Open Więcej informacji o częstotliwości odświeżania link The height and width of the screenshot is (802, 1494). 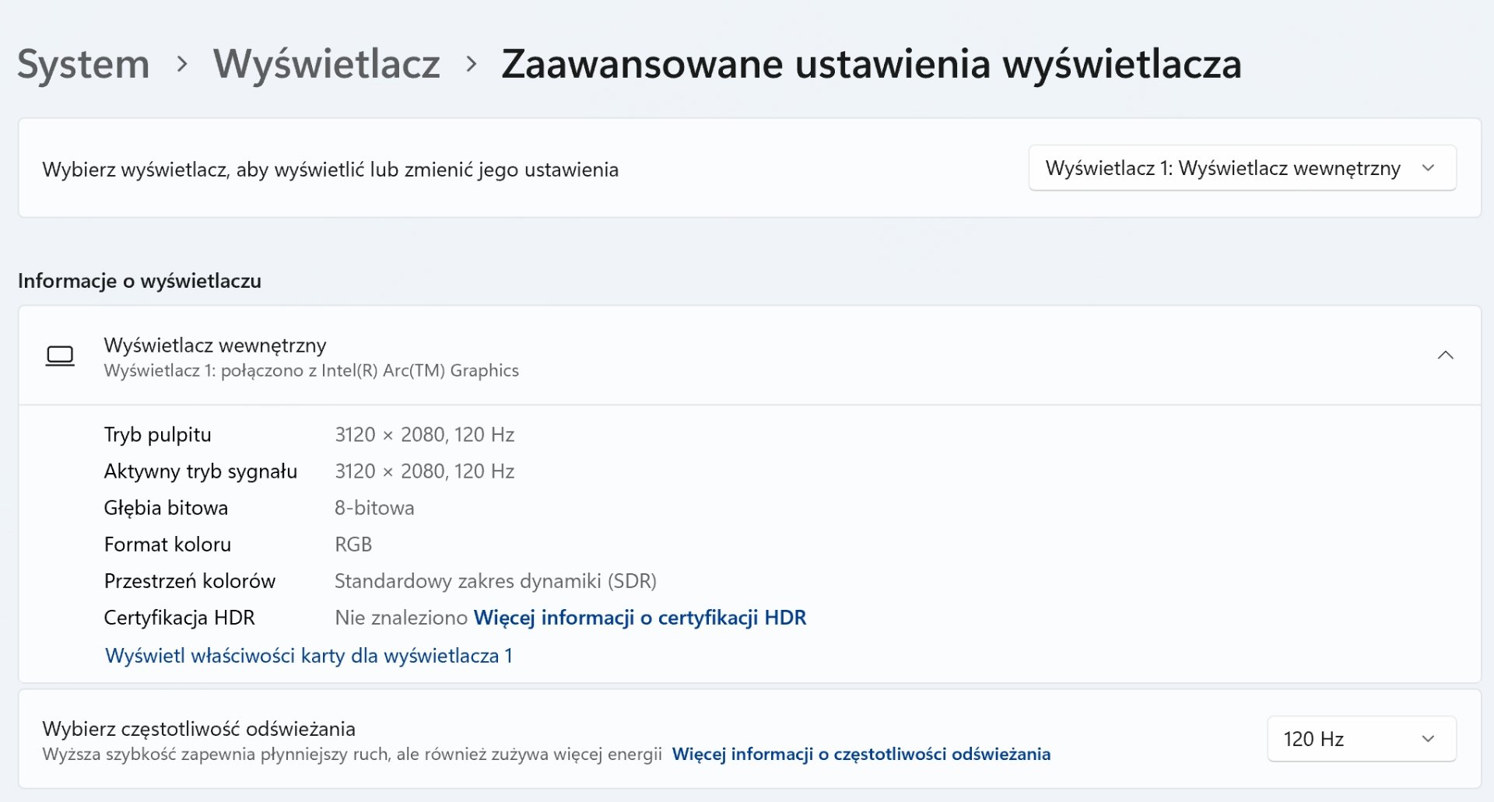click(861, 754)
